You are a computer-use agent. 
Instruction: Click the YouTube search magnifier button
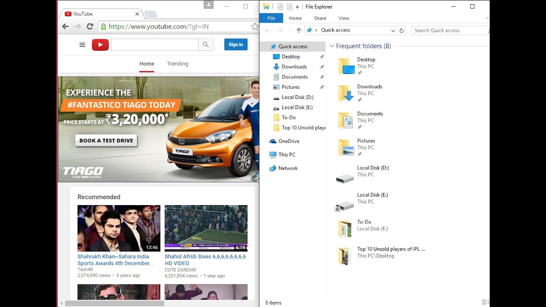point(206,44)
